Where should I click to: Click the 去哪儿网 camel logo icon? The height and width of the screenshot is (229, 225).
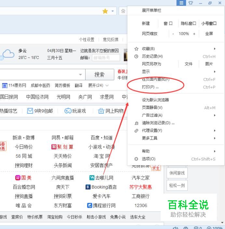[x=92, y=178]
